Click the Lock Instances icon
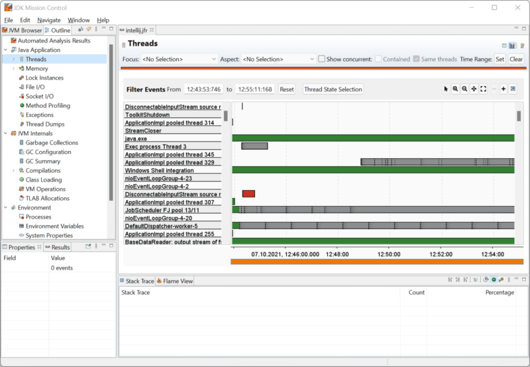The width and height of the screenshot is (530, 367). (x=22, y=78)
